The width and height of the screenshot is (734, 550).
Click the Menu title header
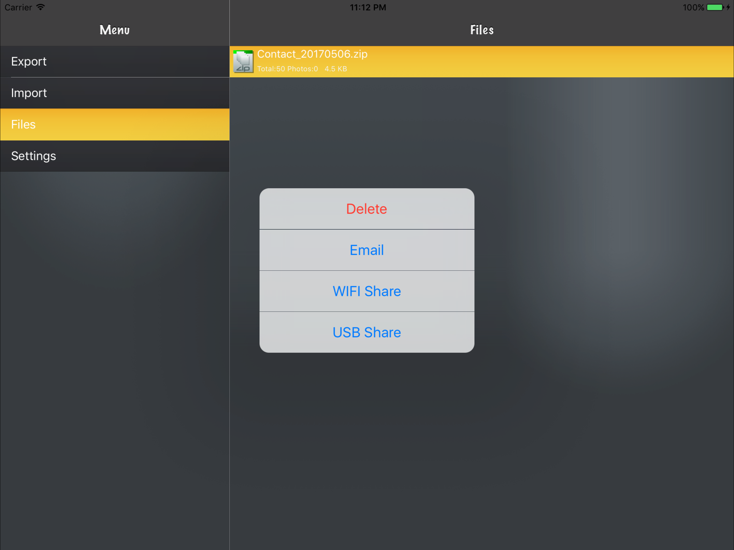[x=114, y=30]
